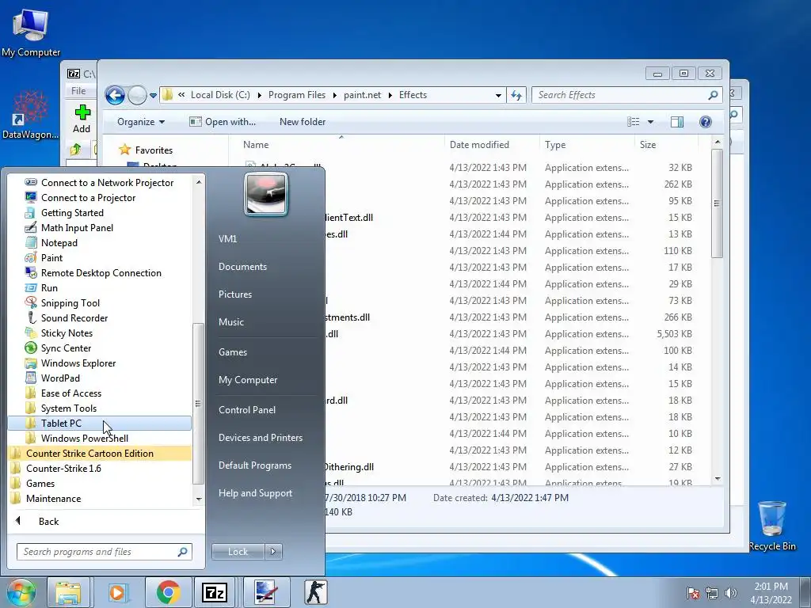
Task: Expand the Tablet PC folder
Action: point(99,423)
